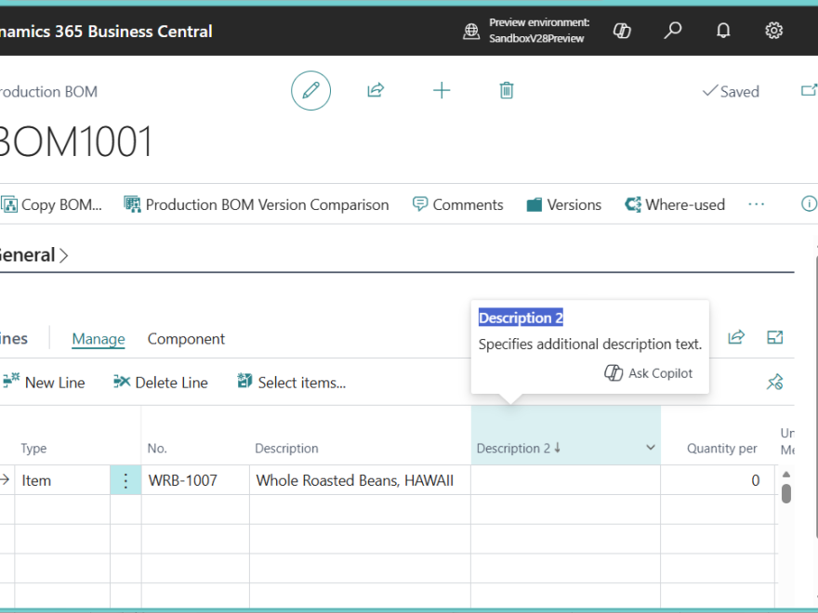Screen dimensions: 818x613
Task: Open the Copilot icon in top bar
Action: pos(623,31)
